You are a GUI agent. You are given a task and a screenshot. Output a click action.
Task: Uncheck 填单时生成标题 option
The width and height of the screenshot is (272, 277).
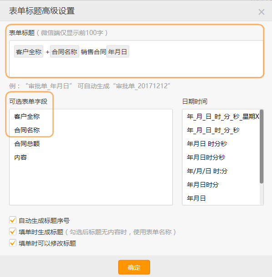13,232
